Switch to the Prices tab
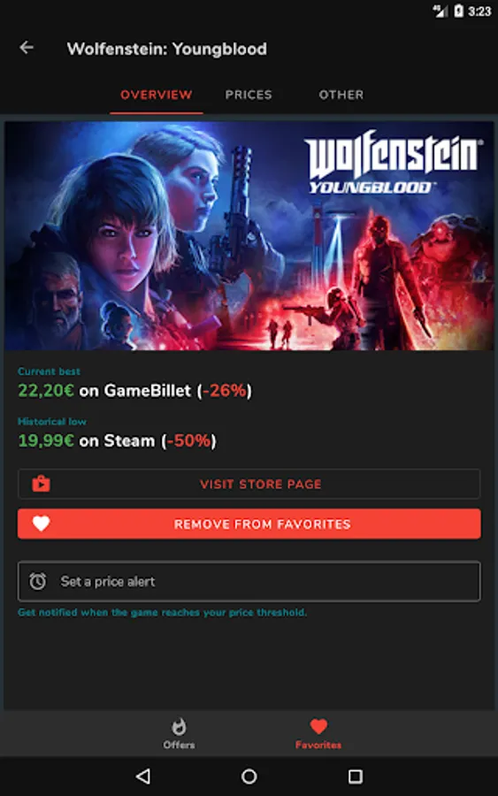This screenshot has height=796, width=498. [x=249, y=95]
